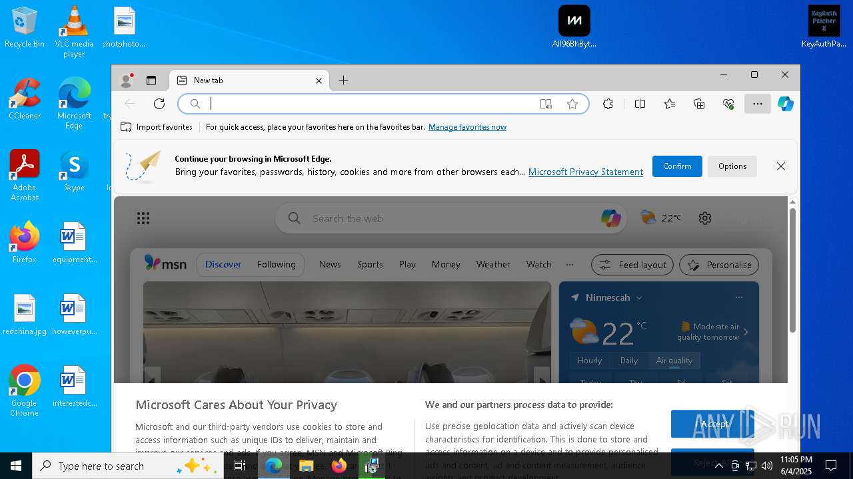
Task: Click the msn logo
Action: [165, 263]
